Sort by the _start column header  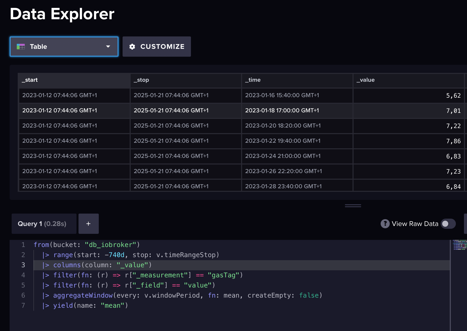point(74,80)
